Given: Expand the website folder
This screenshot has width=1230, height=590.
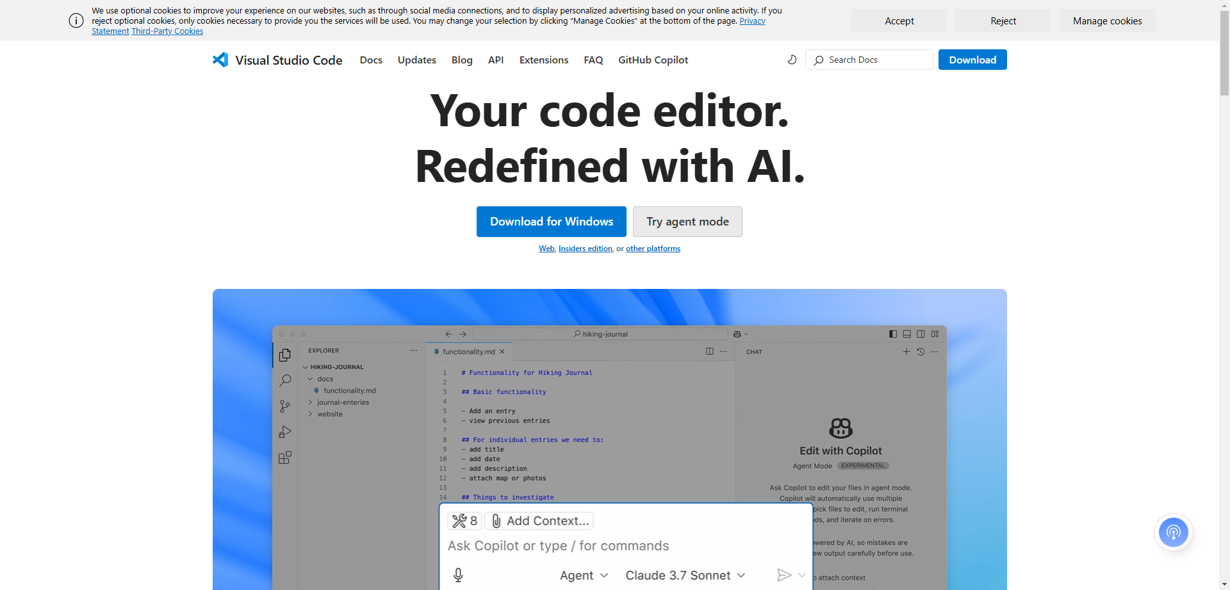Looking at the screenshot, I should [x=325, y=414].
